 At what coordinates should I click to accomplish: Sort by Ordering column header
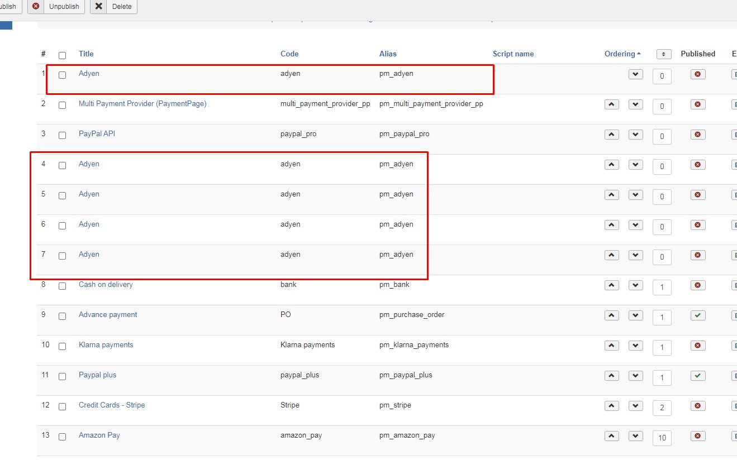click(x=622, y=54)
